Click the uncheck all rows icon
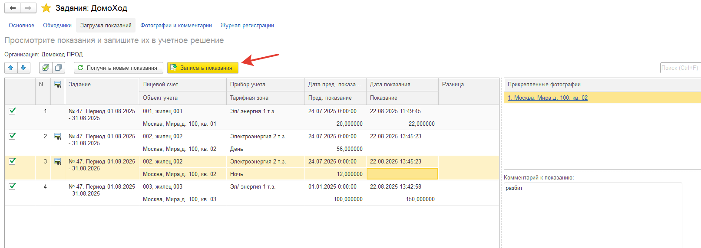The height and width of the screenshot is (248, 701). click(x=58, y=68)
